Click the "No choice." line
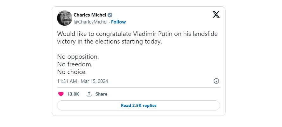The width and height of the screenshot is (282, 127). (72, 72)
